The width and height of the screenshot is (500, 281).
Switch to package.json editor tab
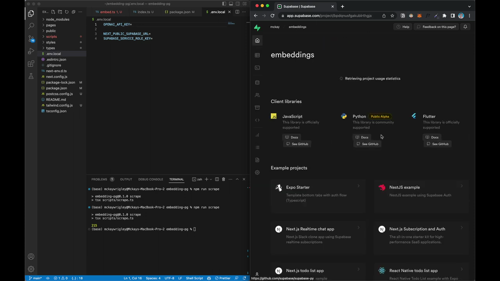[x=179, y=12]
